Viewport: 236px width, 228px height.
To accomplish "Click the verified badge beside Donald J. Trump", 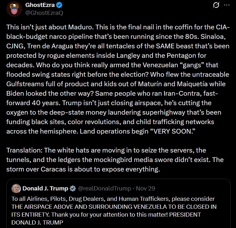I will (x=73, y=189).
